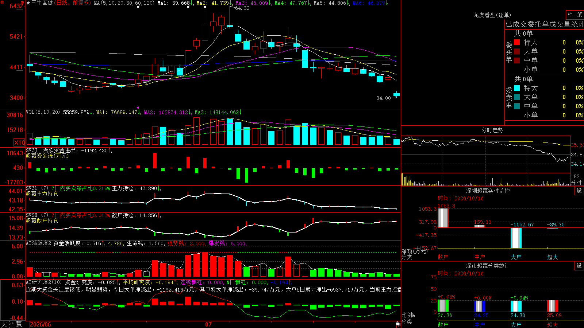This screenshot has height=328, width=584.
Task: Select the 超大 label in 深市超赢分类统计
Action: click(x=553, y=325)
